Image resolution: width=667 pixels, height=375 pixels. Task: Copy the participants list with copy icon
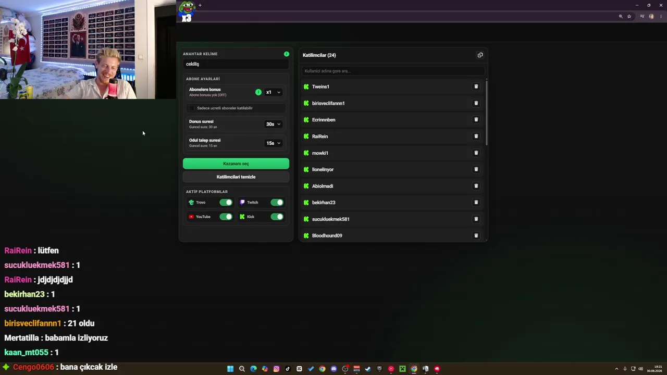(x=480, y=55)
